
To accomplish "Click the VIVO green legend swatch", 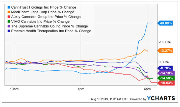I will point(9,21).
